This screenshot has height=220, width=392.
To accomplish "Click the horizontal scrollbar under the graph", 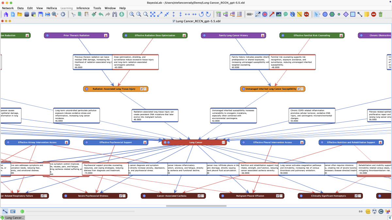I will 196,206.
